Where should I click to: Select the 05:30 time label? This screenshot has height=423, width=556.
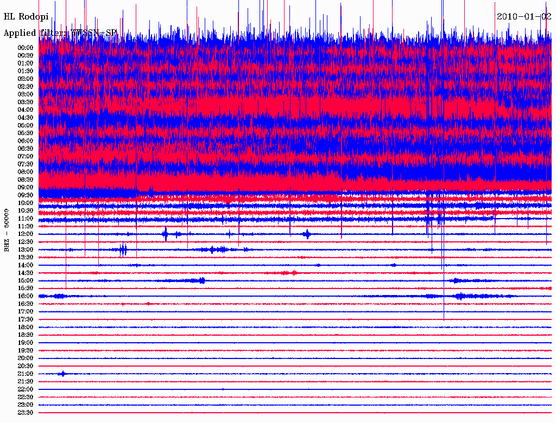coord(26,133)
